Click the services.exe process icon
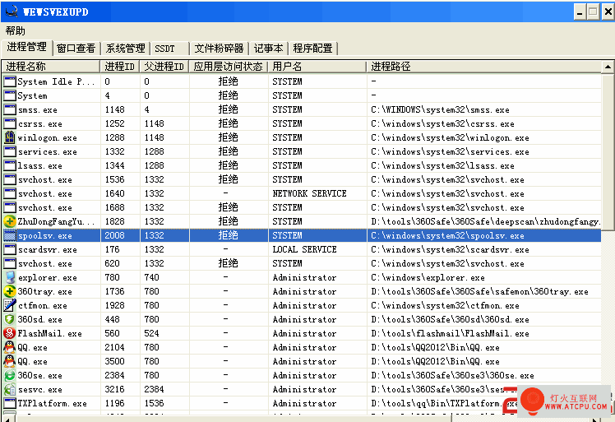615x422 pixels. [x=9, y=151]
